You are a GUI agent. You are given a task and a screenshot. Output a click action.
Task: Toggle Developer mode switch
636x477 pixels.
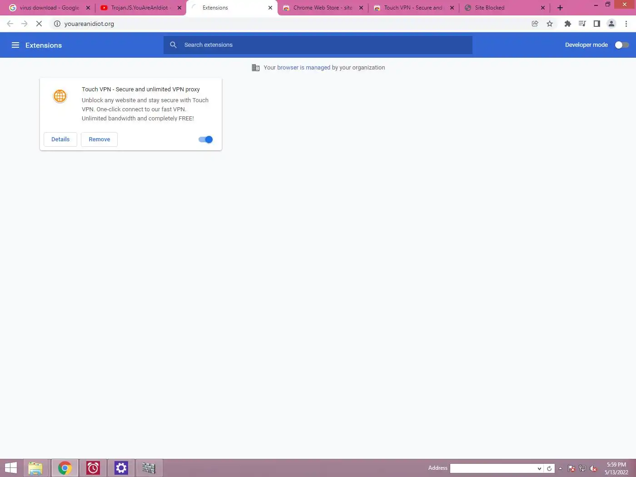pos(622,45)
